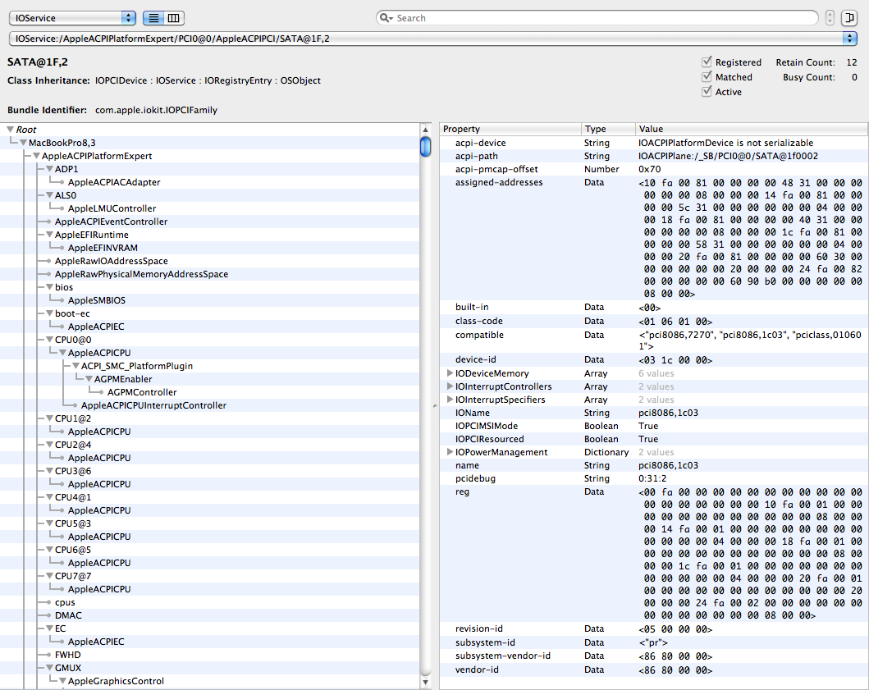Switch to column browser view
This screenshot has height=690, width=869.
(x=173, y=18)
